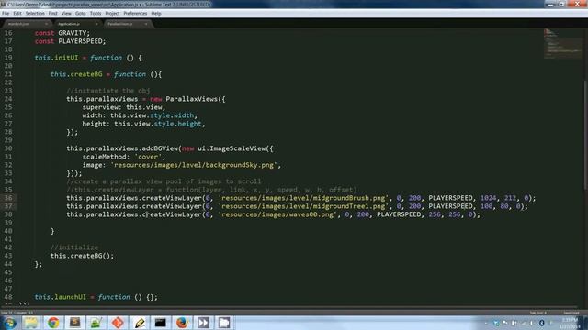Click the code minimap in the editor

563,43
